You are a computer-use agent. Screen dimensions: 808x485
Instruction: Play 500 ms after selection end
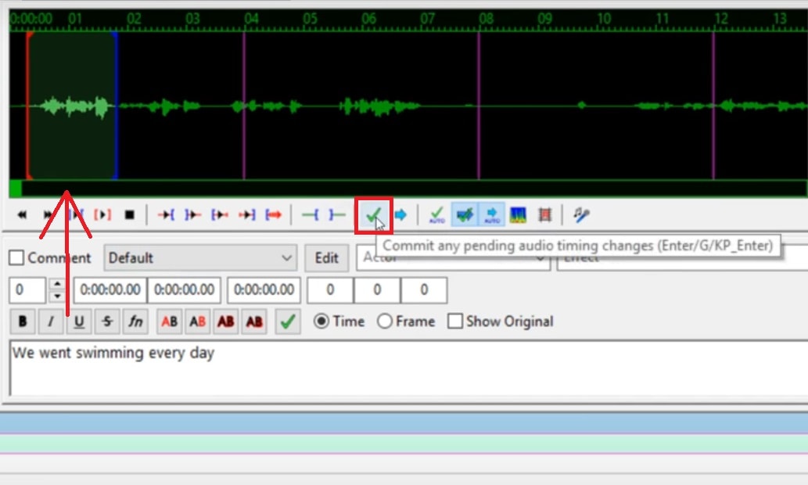[x=192, y=214]
